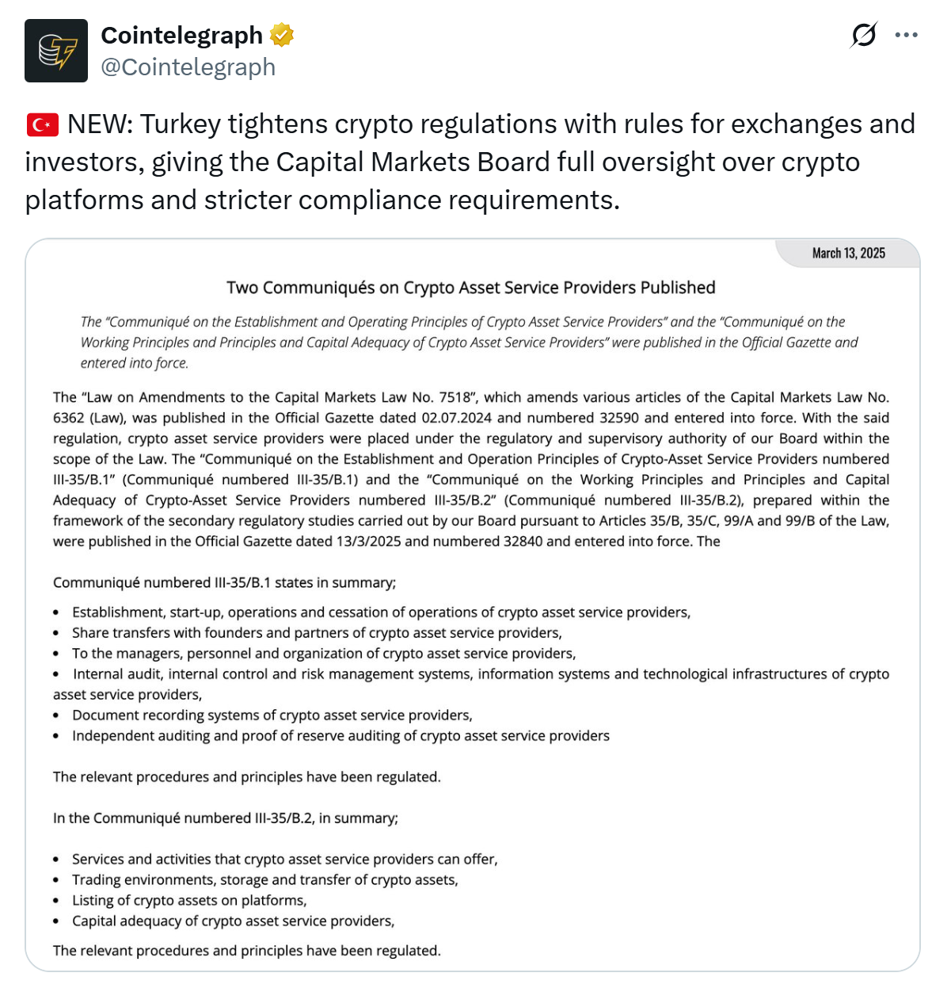Open the Grok explain-post icon
Screen dimensions: 932x988
click(863, 35)
